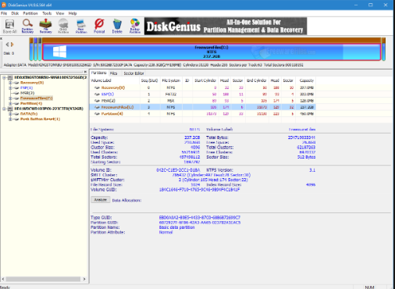Click the tree pane horizontal scrollbar thumb

tap(43, 279)
